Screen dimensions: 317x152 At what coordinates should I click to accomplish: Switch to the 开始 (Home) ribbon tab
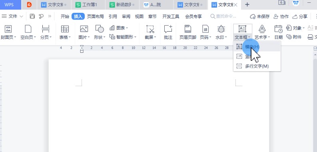point(65,16)
